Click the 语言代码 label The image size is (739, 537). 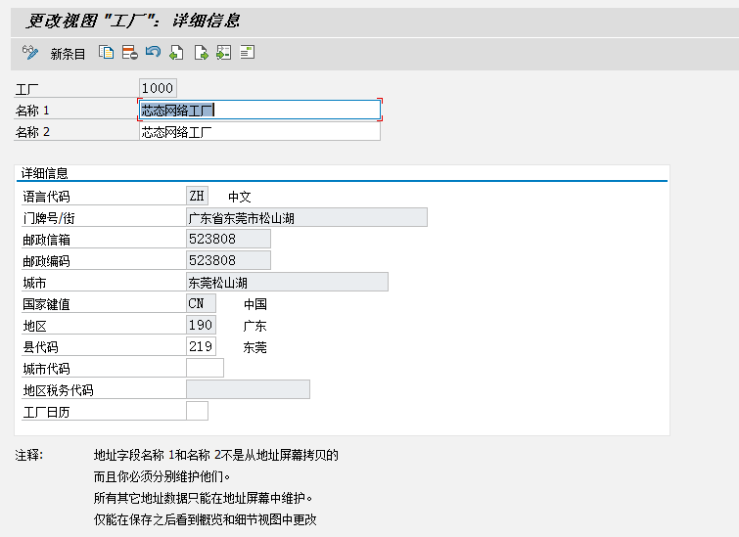click(x=46, y=197)
